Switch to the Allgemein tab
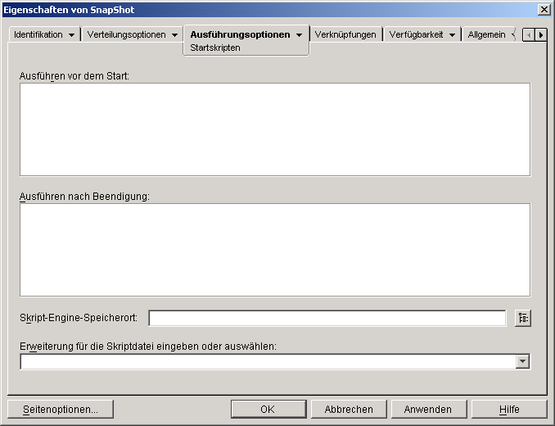Image resolution: width=555 pixels, height=426 pixels. click(487, 34)
